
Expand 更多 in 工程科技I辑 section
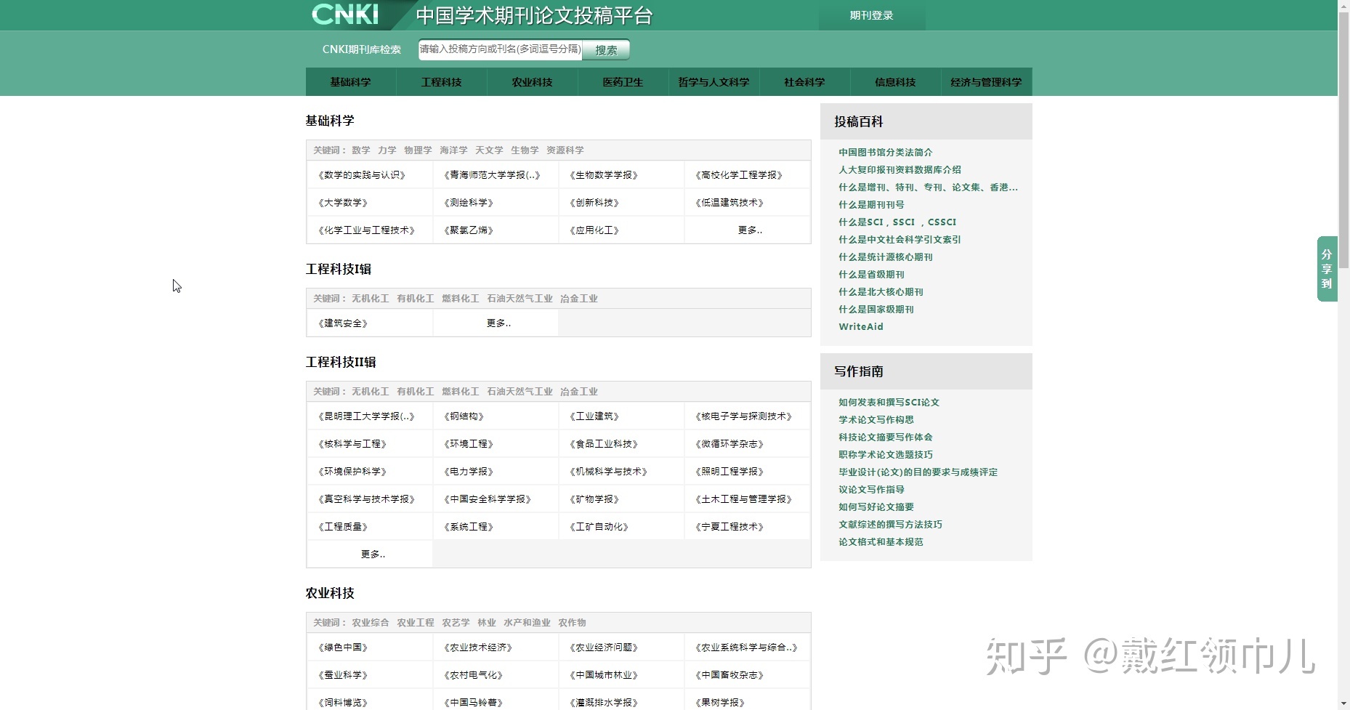[x=498, y=323]
